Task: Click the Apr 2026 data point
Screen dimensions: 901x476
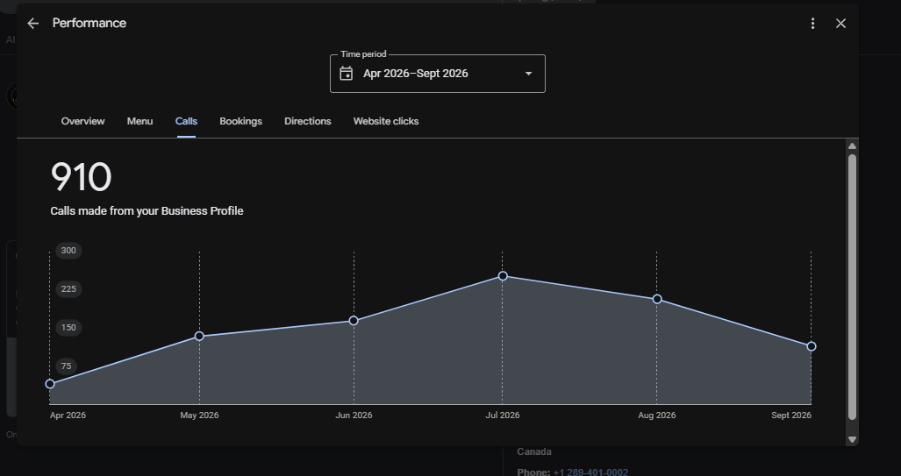Action: pyautogui.click(x=50, y=384)
